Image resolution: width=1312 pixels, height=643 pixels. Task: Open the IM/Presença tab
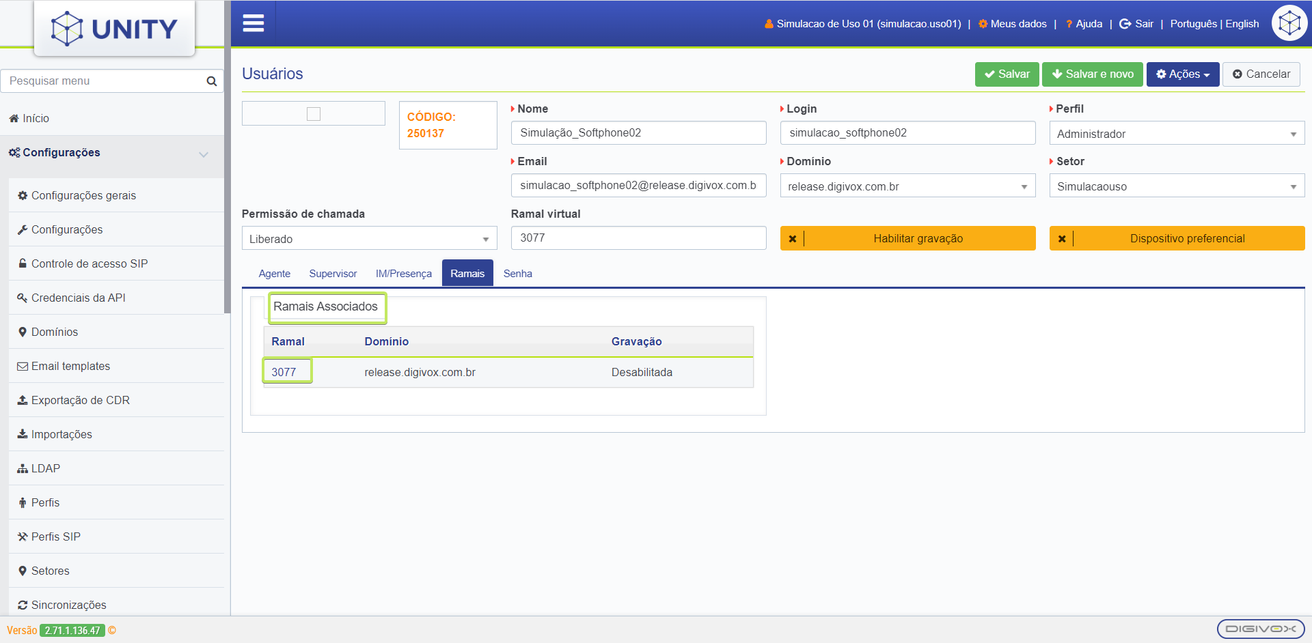tap(403, 273)
